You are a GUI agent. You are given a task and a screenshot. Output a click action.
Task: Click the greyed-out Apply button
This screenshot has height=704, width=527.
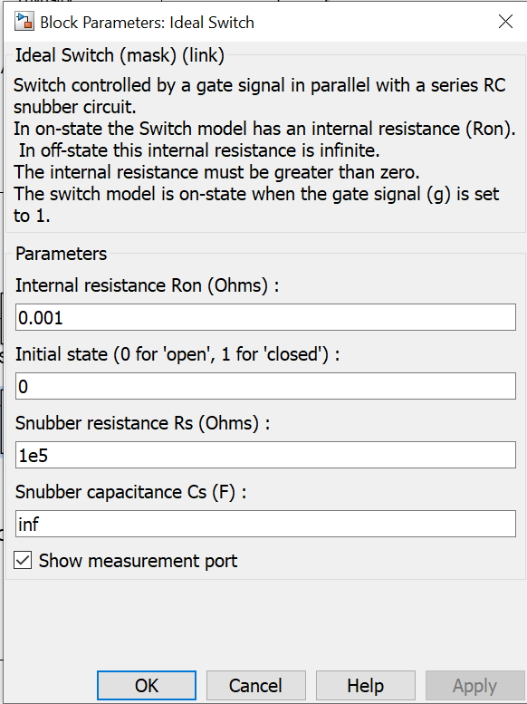474,686
